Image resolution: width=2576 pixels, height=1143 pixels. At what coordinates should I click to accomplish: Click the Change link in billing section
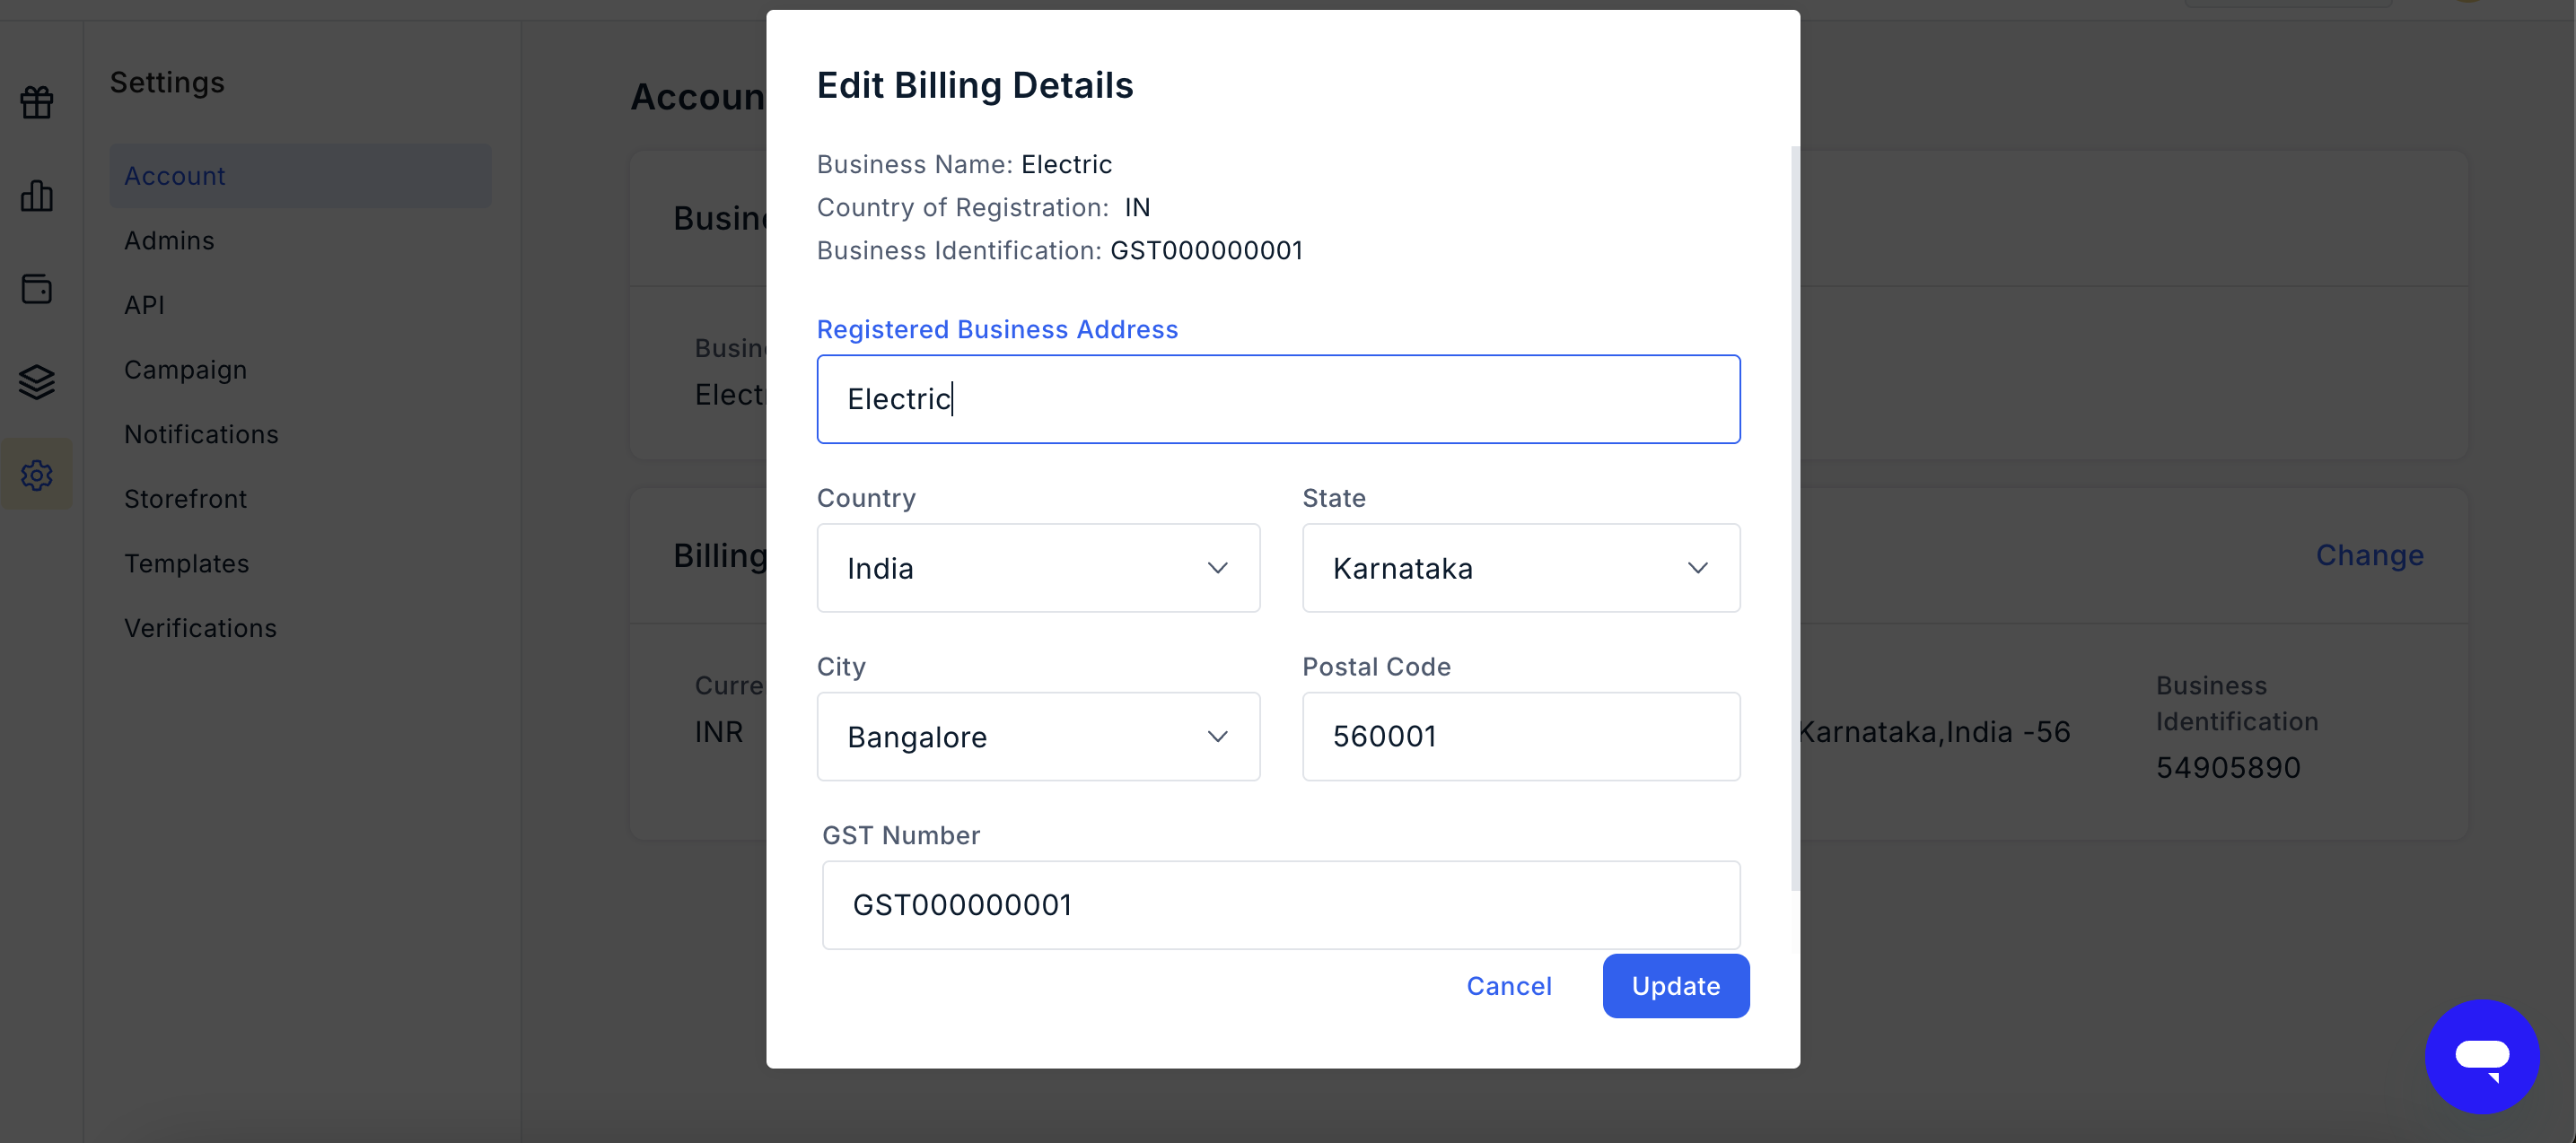coord(2370,555)
